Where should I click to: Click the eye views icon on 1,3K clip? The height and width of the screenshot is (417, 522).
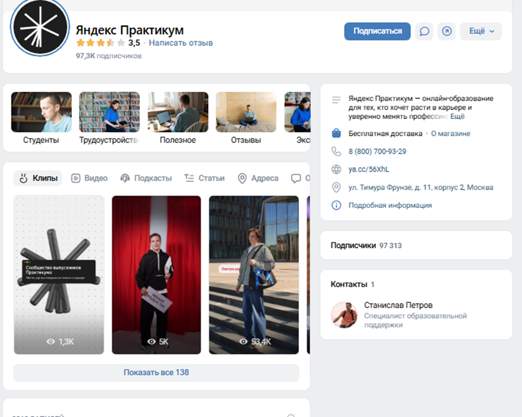coord(50,341)
